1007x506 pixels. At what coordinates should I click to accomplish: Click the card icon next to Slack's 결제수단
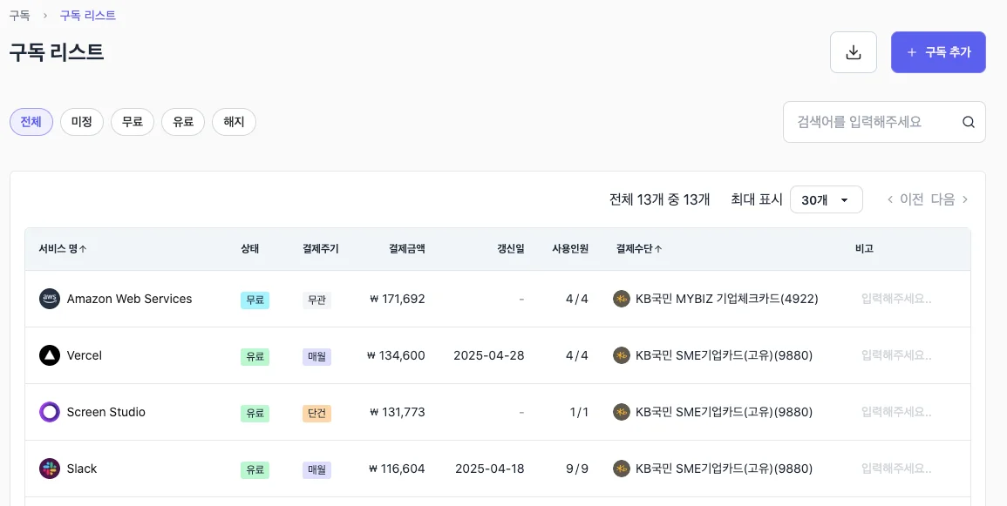(x=621, y=469)
